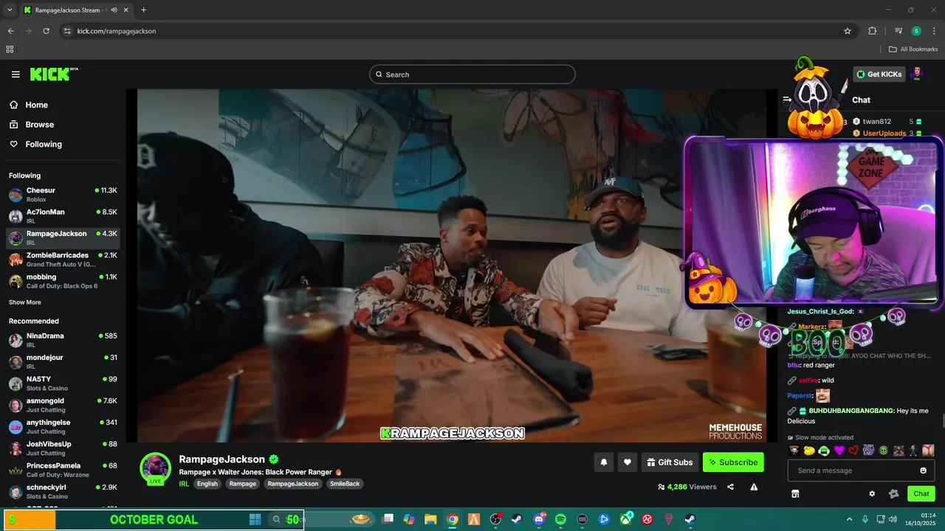The height and width of the screenshot is (531, 945).
Task: Open asmongold recommended channel
Action: click(x=63, y=405)
